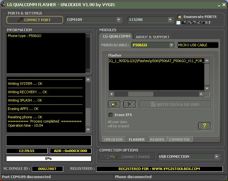Screen dimensions: 228x181
Task: Select the FLASHER tab
Action: (137, 140)
